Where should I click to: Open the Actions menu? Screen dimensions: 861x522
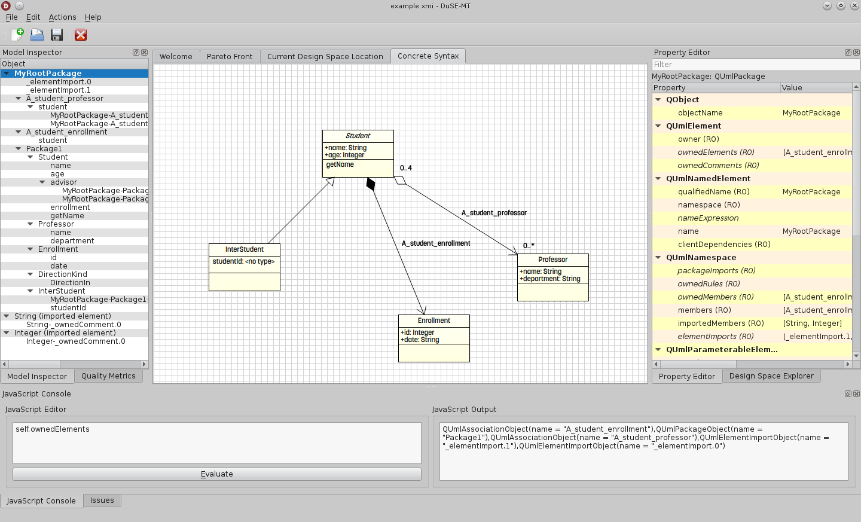tap(62, 17)
